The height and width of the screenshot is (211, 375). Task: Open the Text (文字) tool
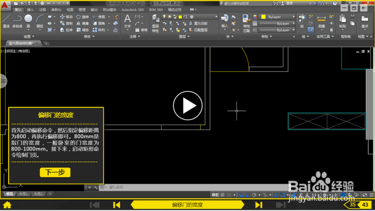point(127,21)
